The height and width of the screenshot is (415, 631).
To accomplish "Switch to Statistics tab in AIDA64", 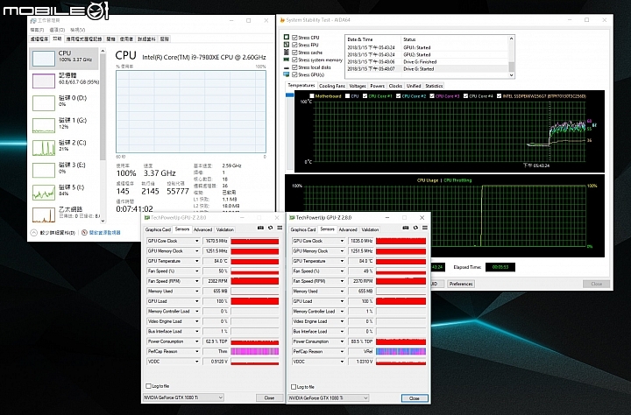I will coord(434,86).
